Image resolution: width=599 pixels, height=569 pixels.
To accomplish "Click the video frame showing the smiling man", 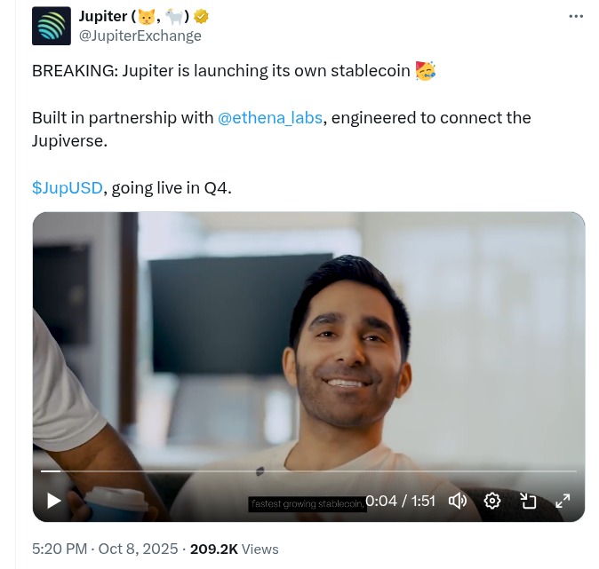I will [308, 344].
